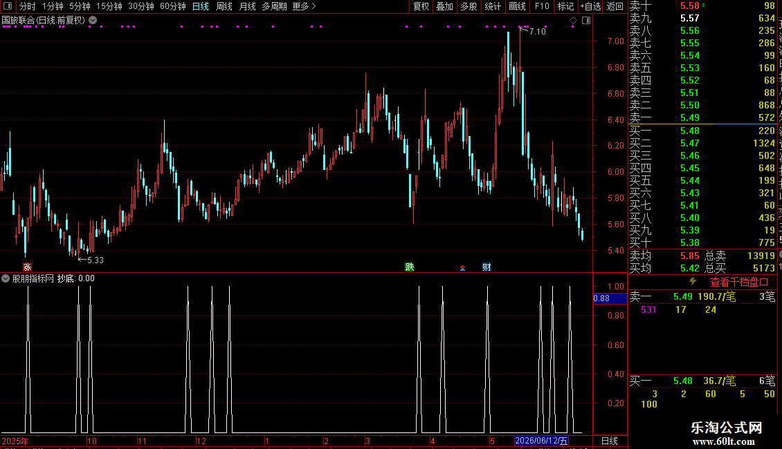The height and width of the screenshot is (449, 782).
Task: Open F10 company information
Action: 542,6
